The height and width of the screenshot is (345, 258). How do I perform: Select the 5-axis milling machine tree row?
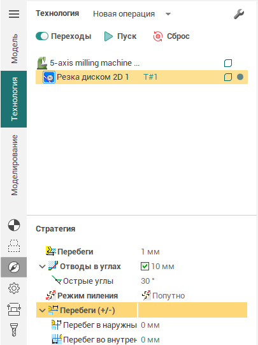142,63
